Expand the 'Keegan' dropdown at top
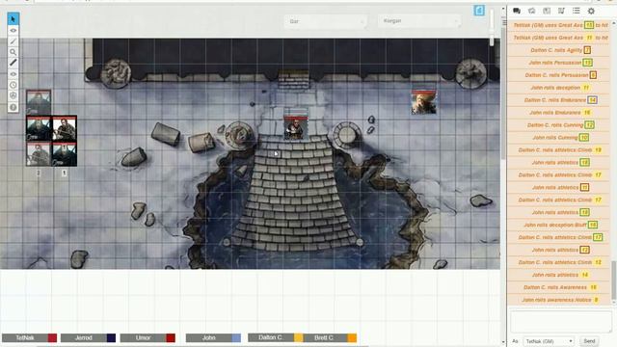 (x=419, y=21)
